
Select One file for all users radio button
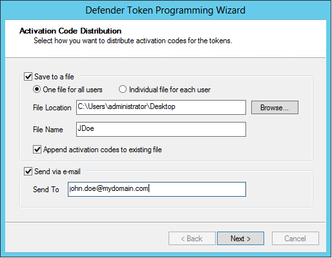click(37, 89)
